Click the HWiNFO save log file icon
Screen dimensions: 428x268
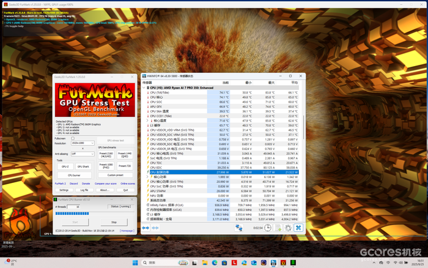click(278, 228)
